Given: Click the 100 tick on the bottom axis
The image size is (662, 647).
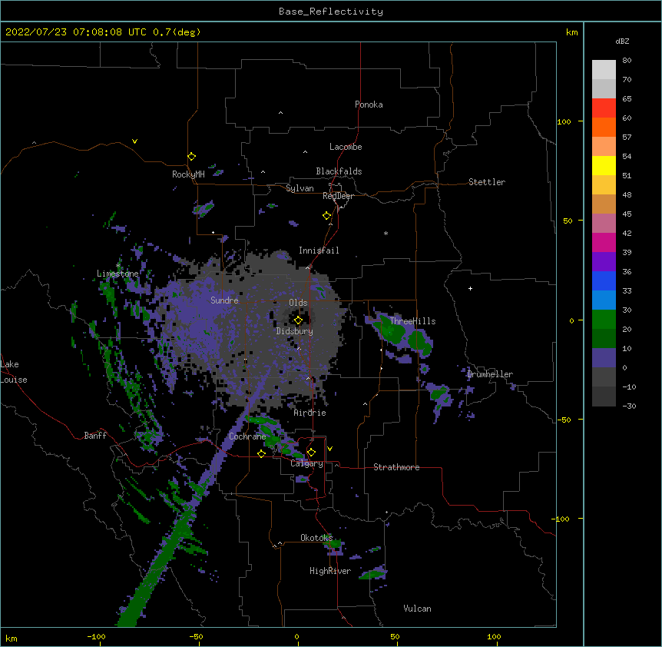Looking at the screenshot, I should point(494,636).
